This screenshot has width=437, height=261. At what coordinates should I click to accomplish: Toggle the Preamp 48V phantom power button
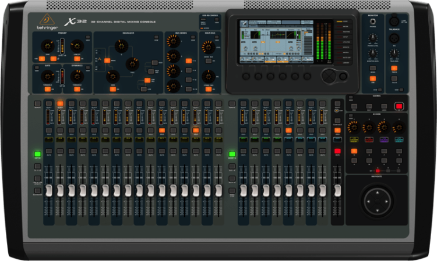pos(42,59)
